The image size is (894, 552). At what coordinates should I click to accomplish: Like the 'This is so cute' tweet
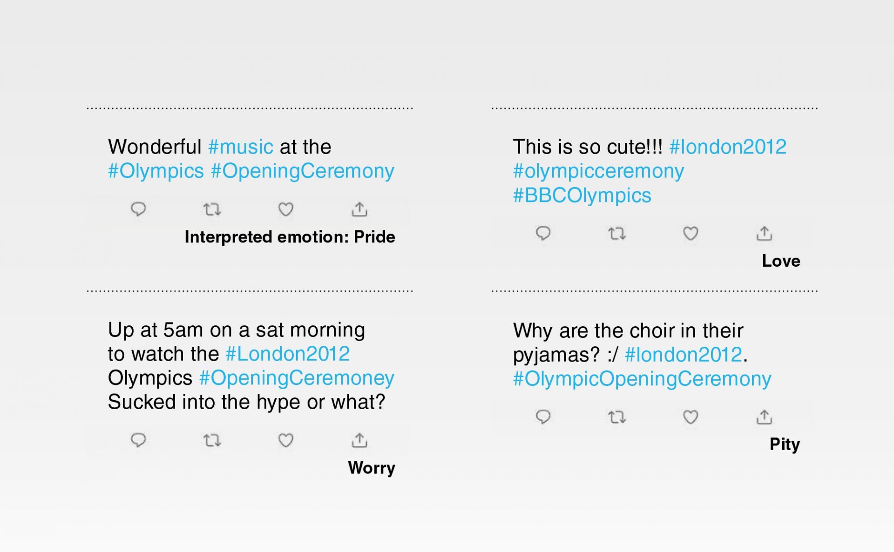(x=691, y=233)
